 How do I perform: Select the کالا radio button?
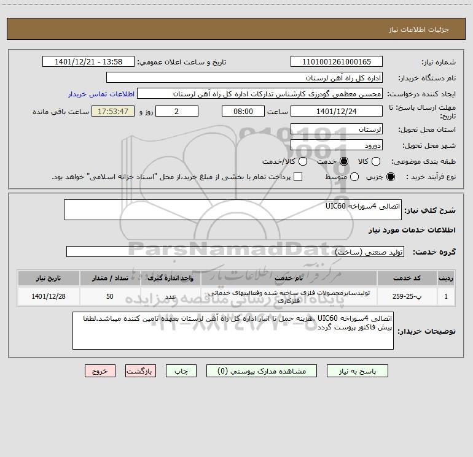[x=375, y=161]
